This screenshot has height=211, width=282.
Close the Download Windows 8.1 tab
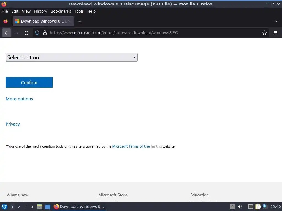[x=69, y=21]
